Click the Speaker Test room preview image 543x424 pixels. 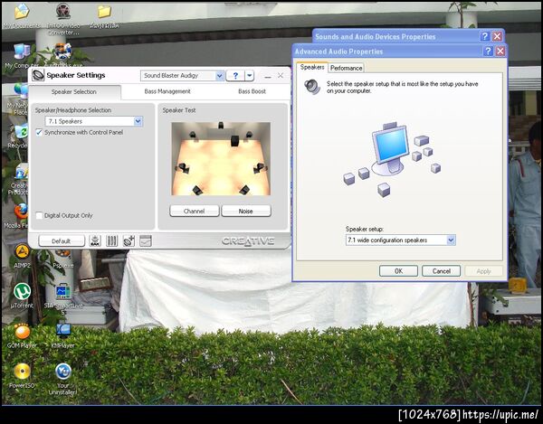pyautogui.click(x=221, y=159)
